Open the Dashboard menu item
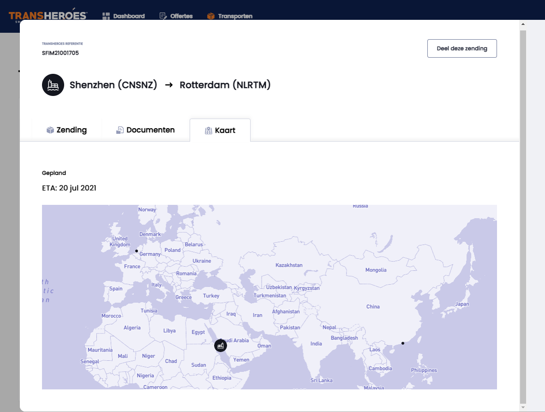Screen dimensions: 545x412 [124, 16]
